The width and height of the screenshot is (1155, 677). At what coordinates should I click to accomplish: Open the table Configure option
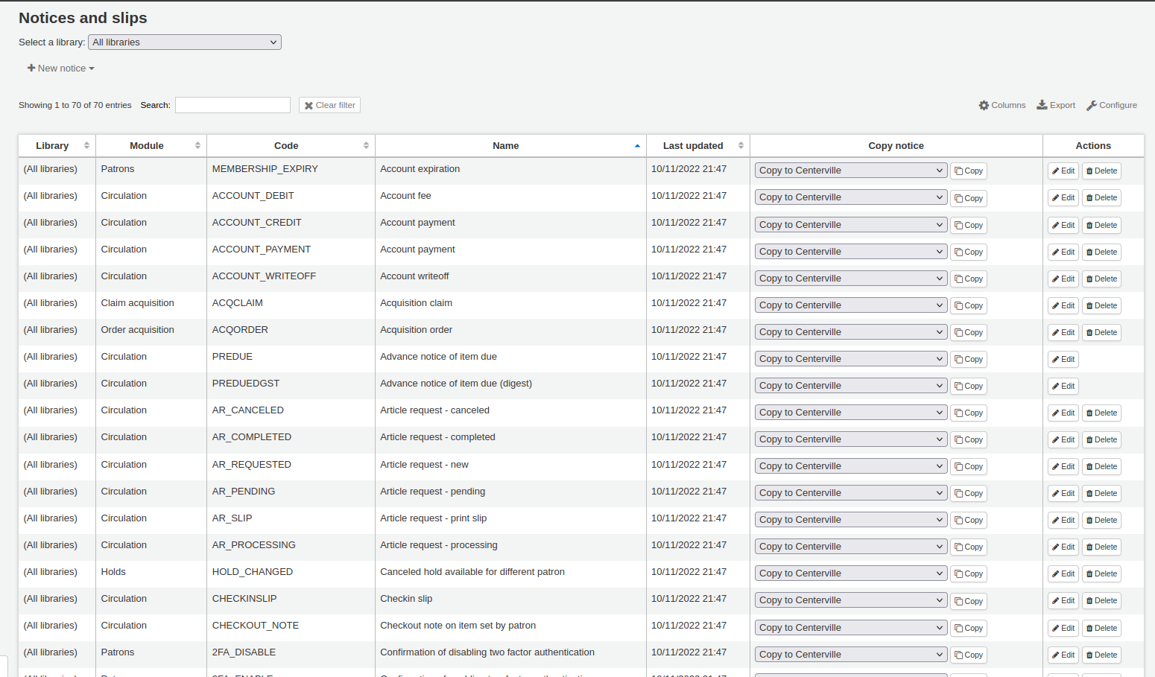click(x=1111, y=106)
